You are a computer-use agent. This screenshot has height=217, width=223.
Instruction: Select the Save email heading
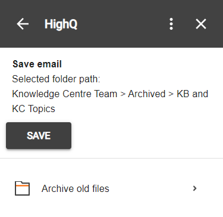[37, 64]
